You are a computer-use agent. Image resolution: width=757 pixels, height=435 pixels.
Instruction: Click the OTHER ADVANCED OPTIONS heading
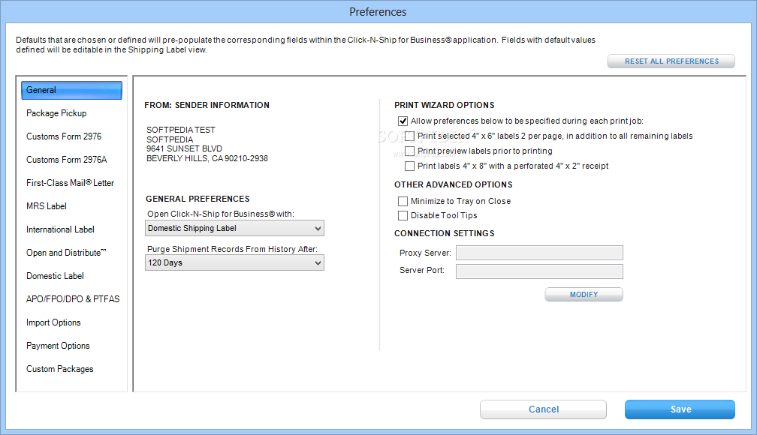(454, 184)
